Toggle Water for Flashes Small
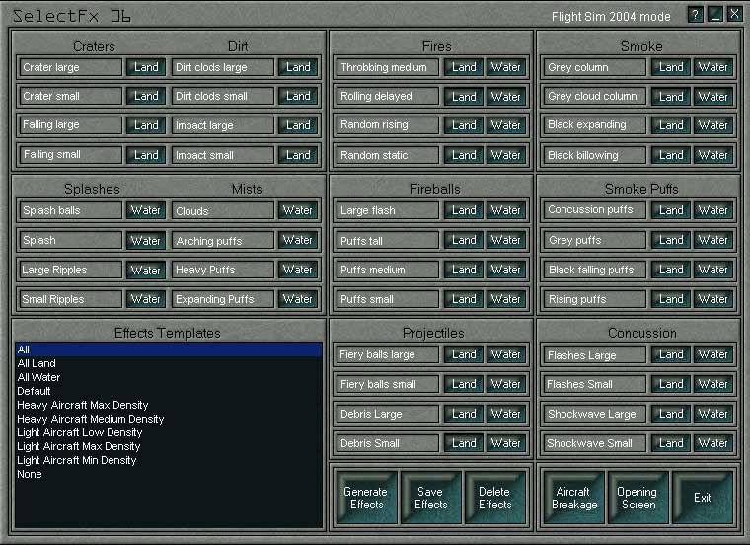 click(712, 384)
